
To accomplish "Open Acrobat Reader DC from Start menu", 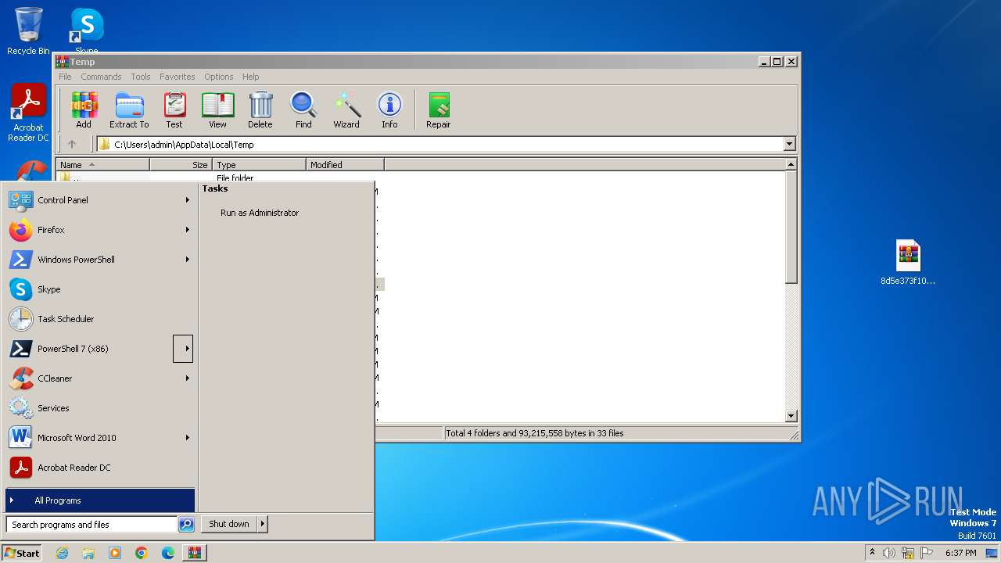I will (x=100, y=468).
